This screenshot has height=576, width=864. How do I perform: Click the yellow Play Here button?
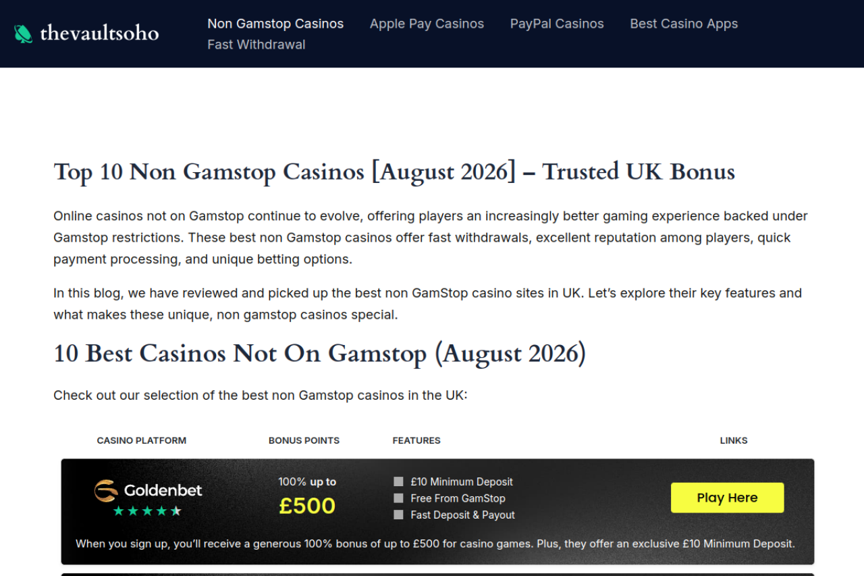tap(727, 498)
